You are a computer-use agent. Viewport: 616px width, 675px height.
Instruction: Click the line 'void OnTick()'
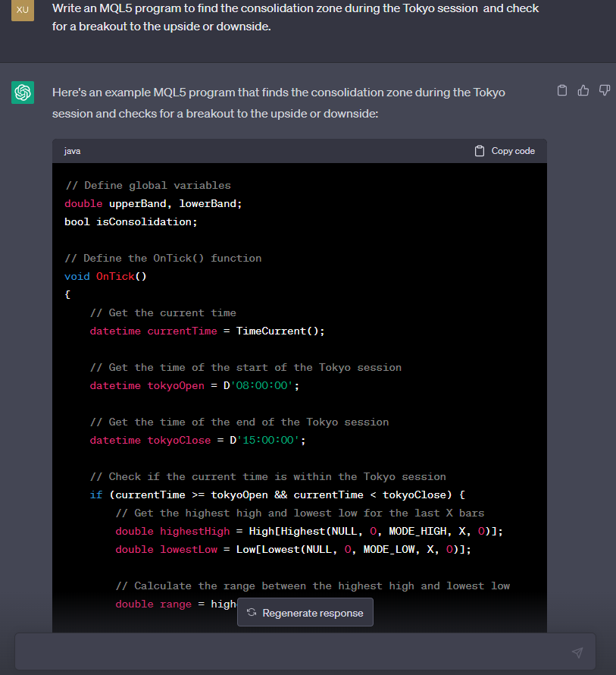(x=105, y=276)
